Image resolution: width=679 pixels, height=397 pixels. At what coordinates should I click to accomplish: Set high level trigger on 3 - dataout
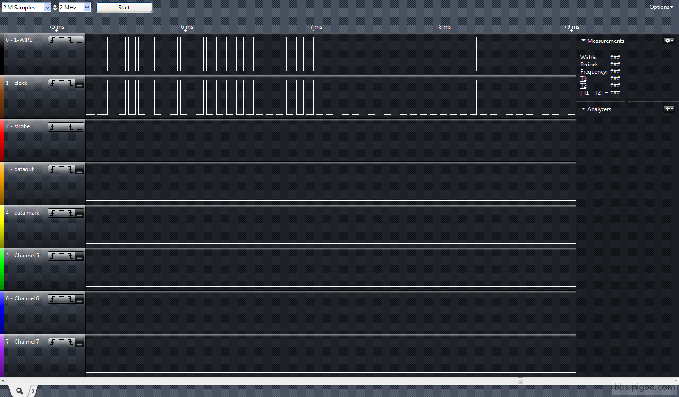coord(61,170)
